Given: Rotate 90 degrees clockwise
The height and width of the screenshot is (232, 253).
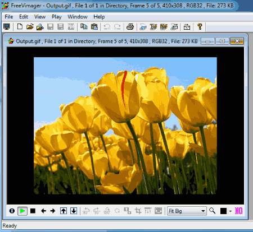Looking at the screenshot, I should [97, 211].
